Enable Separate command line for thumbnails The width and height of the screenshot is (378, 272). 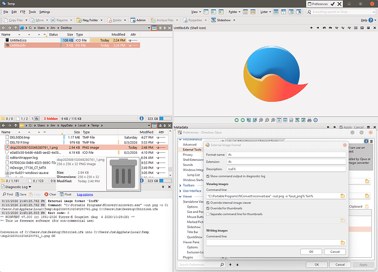pos(208,214)
